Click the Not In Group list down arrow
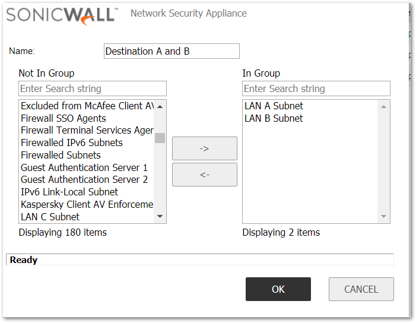416x323 pixels. 160,216
